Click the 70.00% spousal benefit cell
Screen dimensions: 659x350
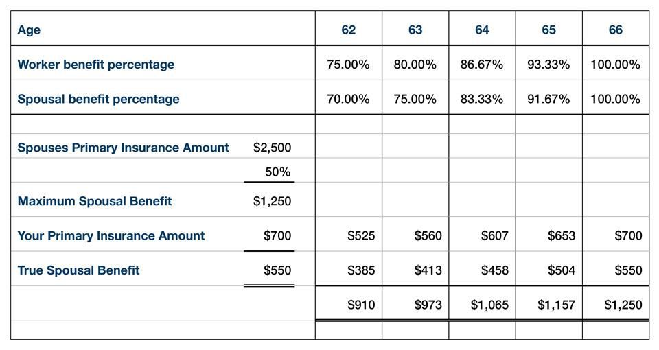[348, 99]
